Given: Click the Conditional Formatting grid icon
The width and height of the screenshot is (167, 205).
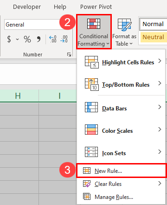Looking at the screenshot, I should [94, 24].
